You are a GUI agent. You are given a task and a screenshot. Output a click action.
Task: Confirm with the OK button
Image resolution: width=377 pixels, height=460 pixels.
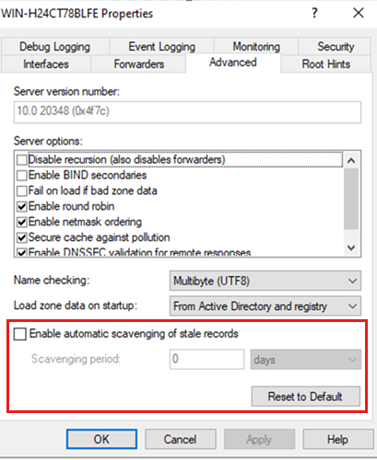(x=101, y=439)
